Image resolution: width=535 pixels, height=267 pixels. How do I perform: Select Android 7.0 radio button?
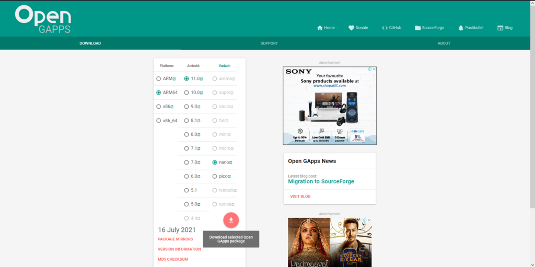187,162
